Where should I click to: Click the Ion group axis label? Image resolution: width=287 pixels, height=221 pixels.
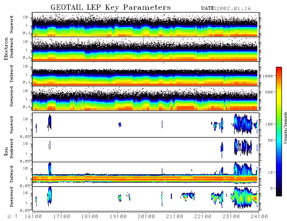click(x=6, y=151)
